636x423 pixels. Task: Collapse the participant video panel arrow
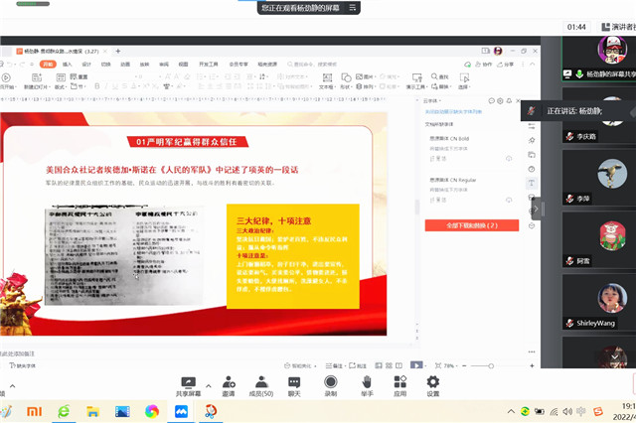pyautogui.click(x=538, y=210)
